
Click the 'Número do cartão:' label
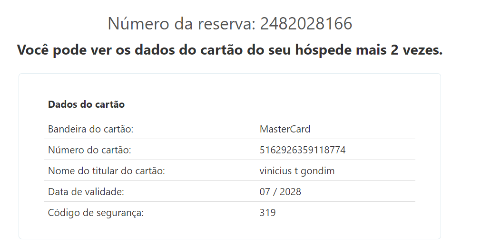(89, 150)
